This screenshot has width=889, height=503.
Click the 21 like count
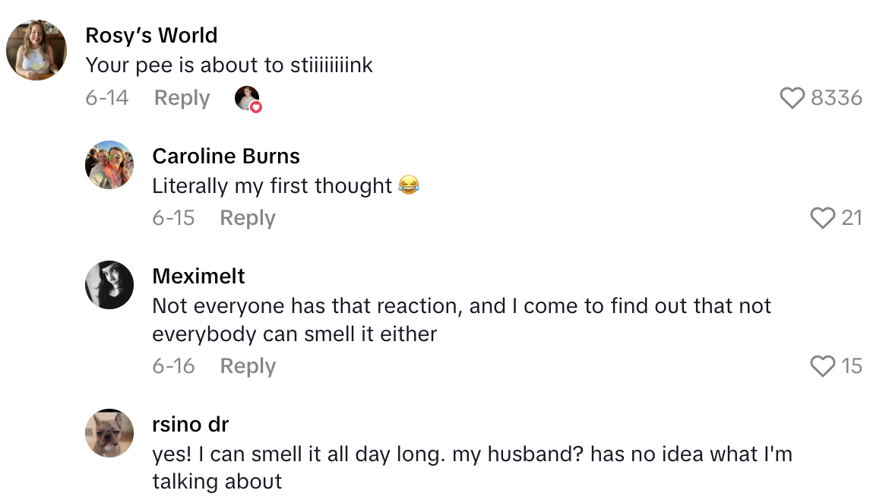pyautogui.click(x=852, y=218)
